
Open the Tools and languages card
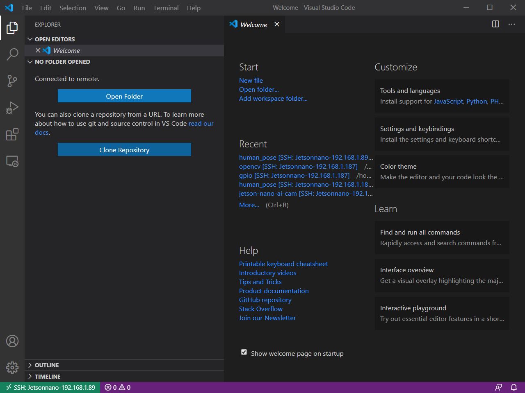tap(442, 96)
